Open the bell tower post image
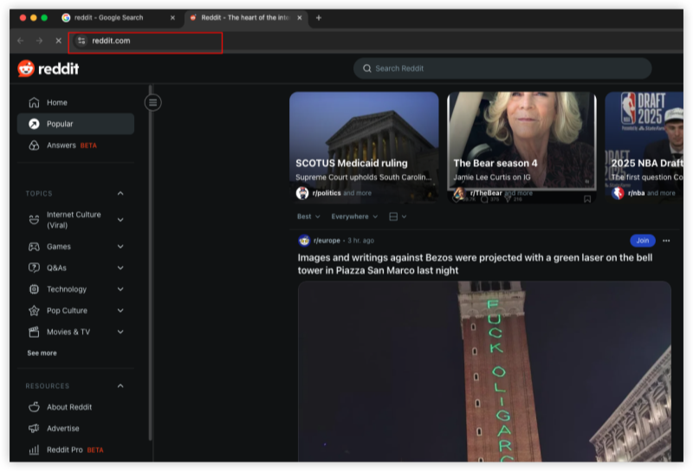This screenshot has height=472, width=693. (484, 372)
